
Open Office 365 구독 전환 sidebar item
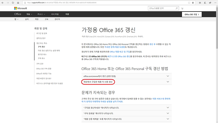(44, 69)
